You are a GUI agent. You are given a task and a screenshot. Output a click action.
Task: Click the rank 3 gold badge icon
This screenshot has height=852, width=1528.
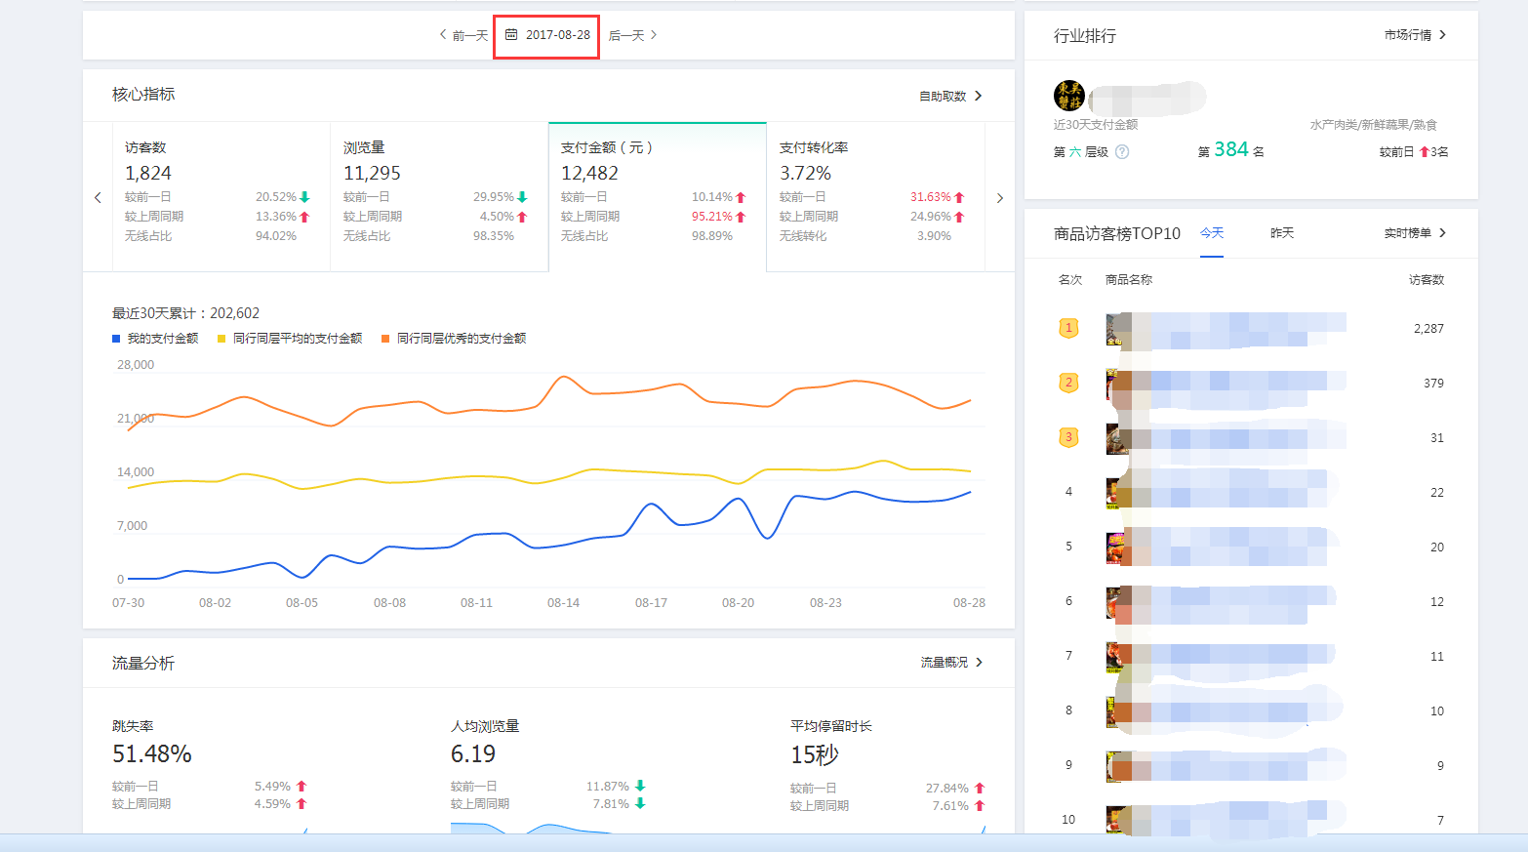pos(1068,437)
